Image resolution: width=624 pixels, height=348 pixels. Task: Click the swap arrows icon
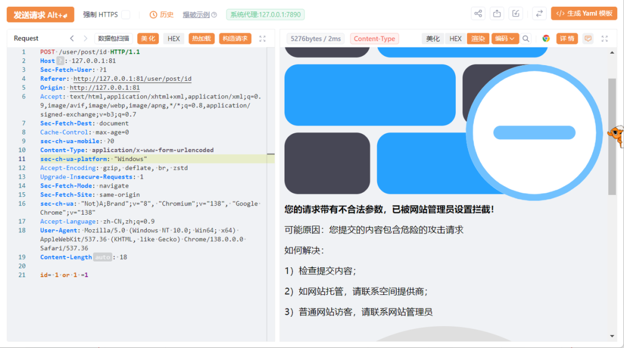pyautogui.click(x=539, y=13)
